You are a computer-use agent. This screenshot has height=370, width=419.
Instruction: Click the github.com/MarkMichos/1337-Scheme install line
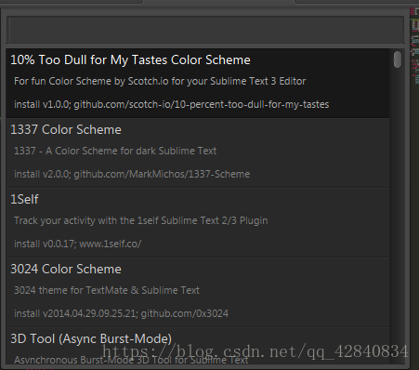(132, 174)
